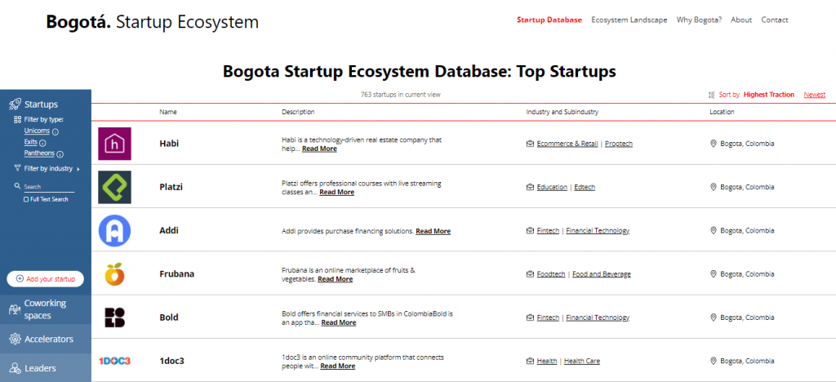Sort startups by Highest Traction
Screen dimensions: 836x382
768,95
